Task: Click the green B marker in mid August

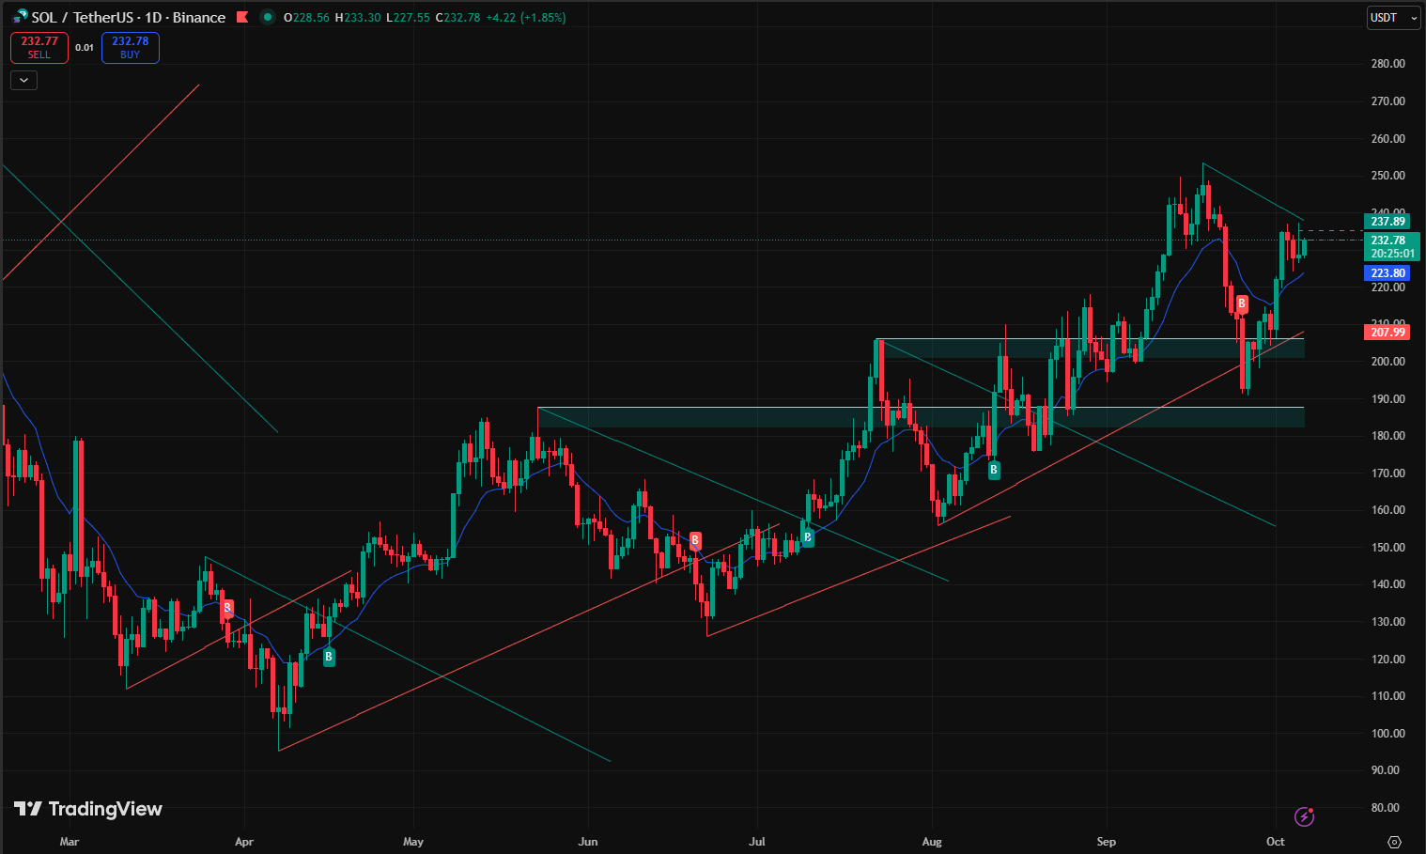Action: (994, 470)
